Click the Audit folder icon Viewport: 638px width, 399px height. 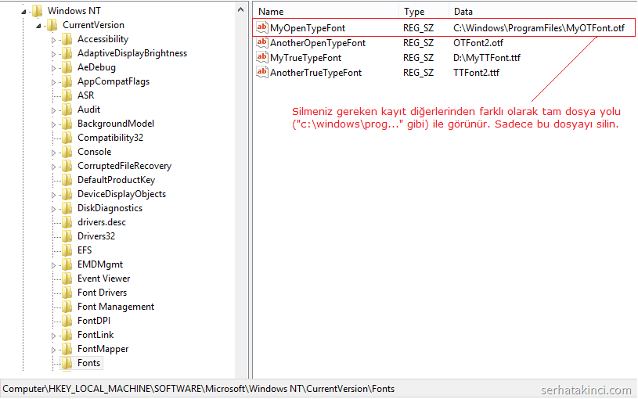point(67,110)
